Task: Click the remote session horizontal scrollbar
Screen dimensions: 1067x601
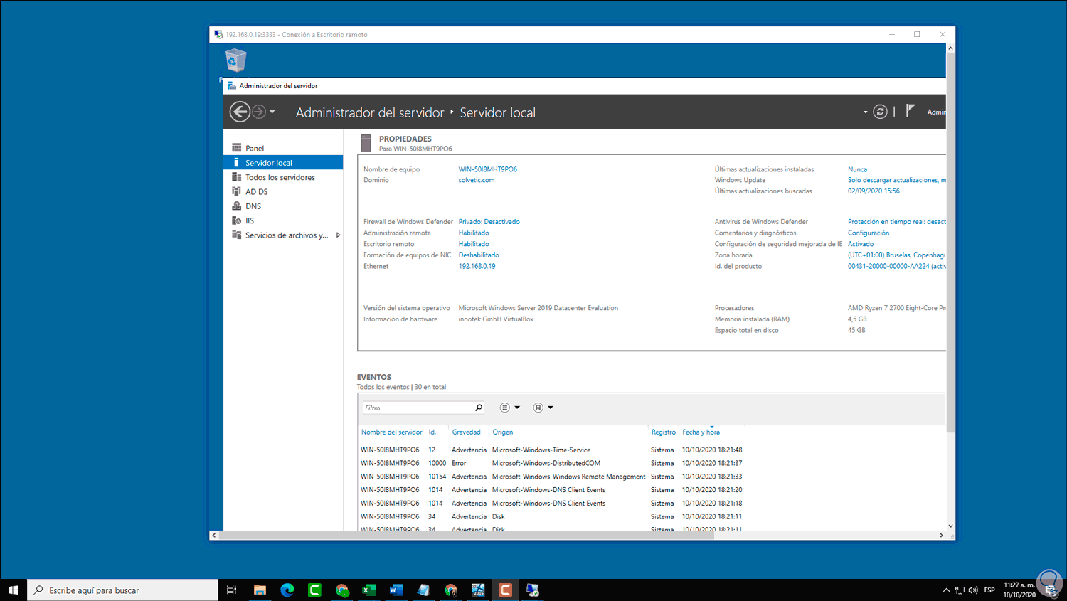Action: (466, 536)
